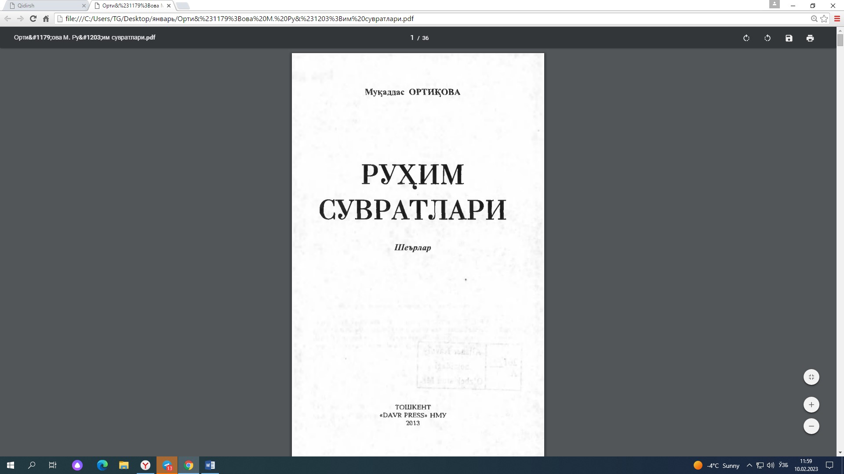The width and height of the screenshot is (844, 474).
Task: Open Word from the taskbar
Action: pyautogui.click(x=210, y=465)
